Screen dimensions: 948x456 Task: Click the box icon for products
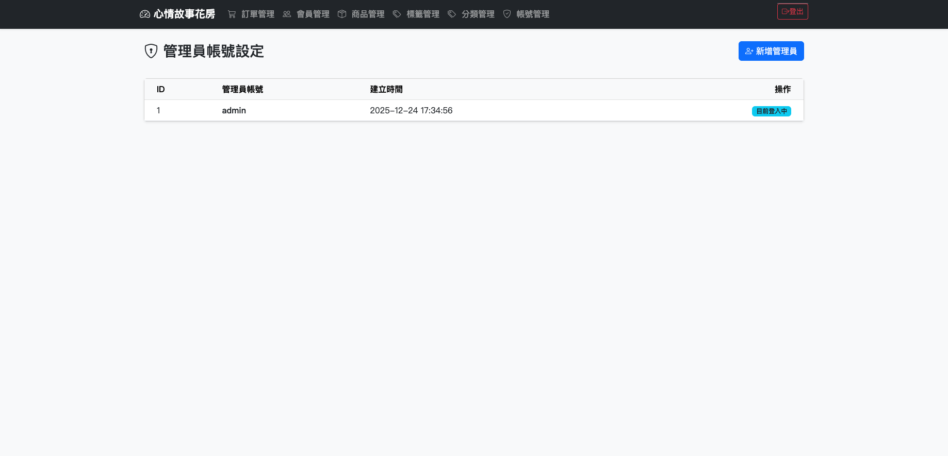pyautogui.click(x=342, y=14)
